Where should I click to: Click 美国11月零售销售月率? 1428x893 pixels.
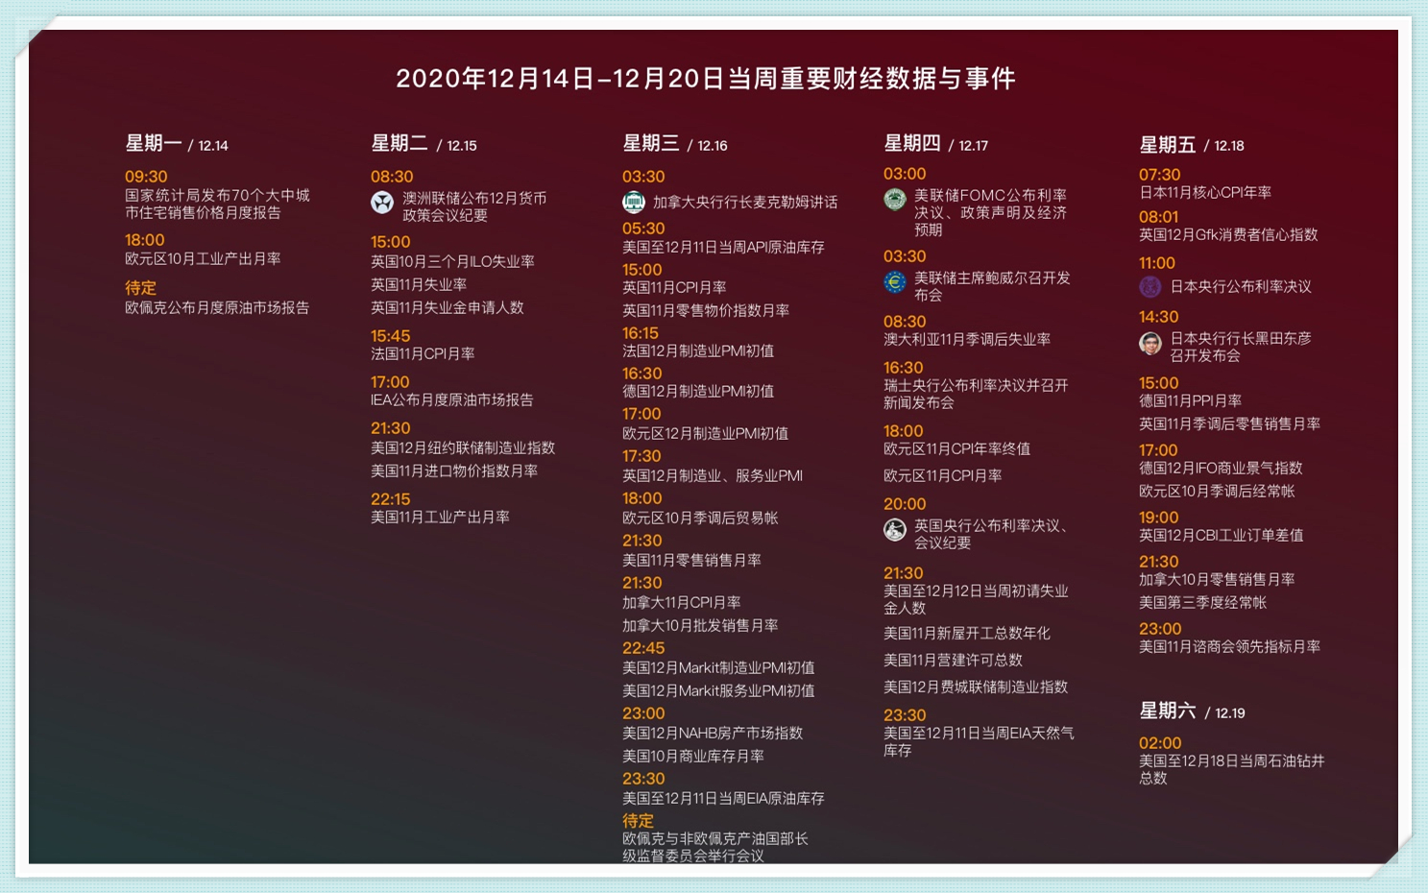tap(691, 560)
